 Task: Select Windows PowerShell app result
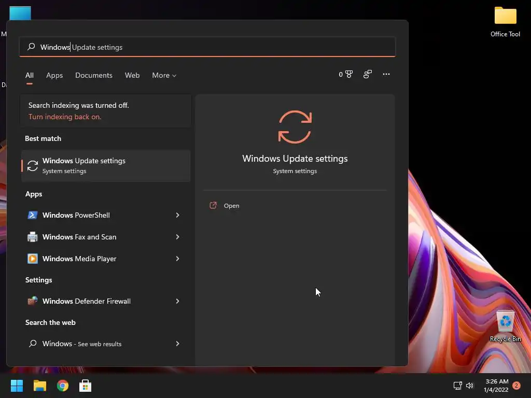click(106, 215)
